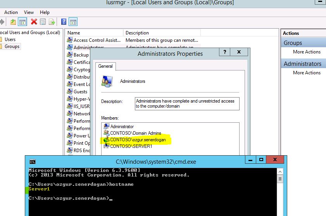Toggle the Show/Hide Console Tree toolbar icon
Screen dimensions: 326x216
click(x=22, y=22)
